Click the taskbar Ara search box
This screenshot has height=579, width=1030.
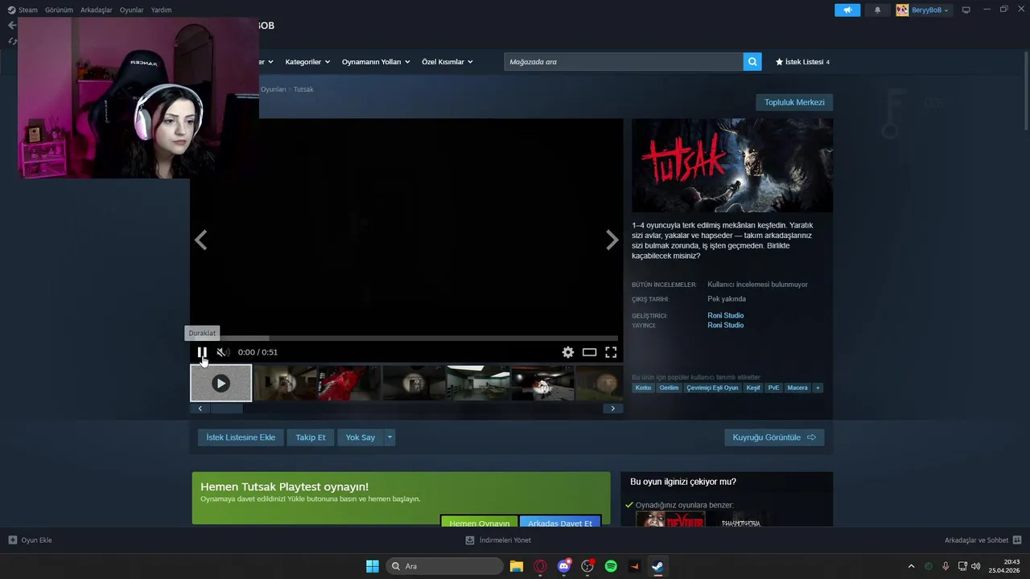point(444,566)
